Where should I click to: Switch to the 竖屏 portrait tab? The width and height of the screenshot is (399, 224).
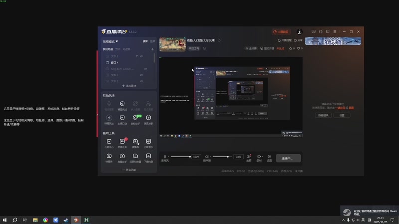click(152, 41)
